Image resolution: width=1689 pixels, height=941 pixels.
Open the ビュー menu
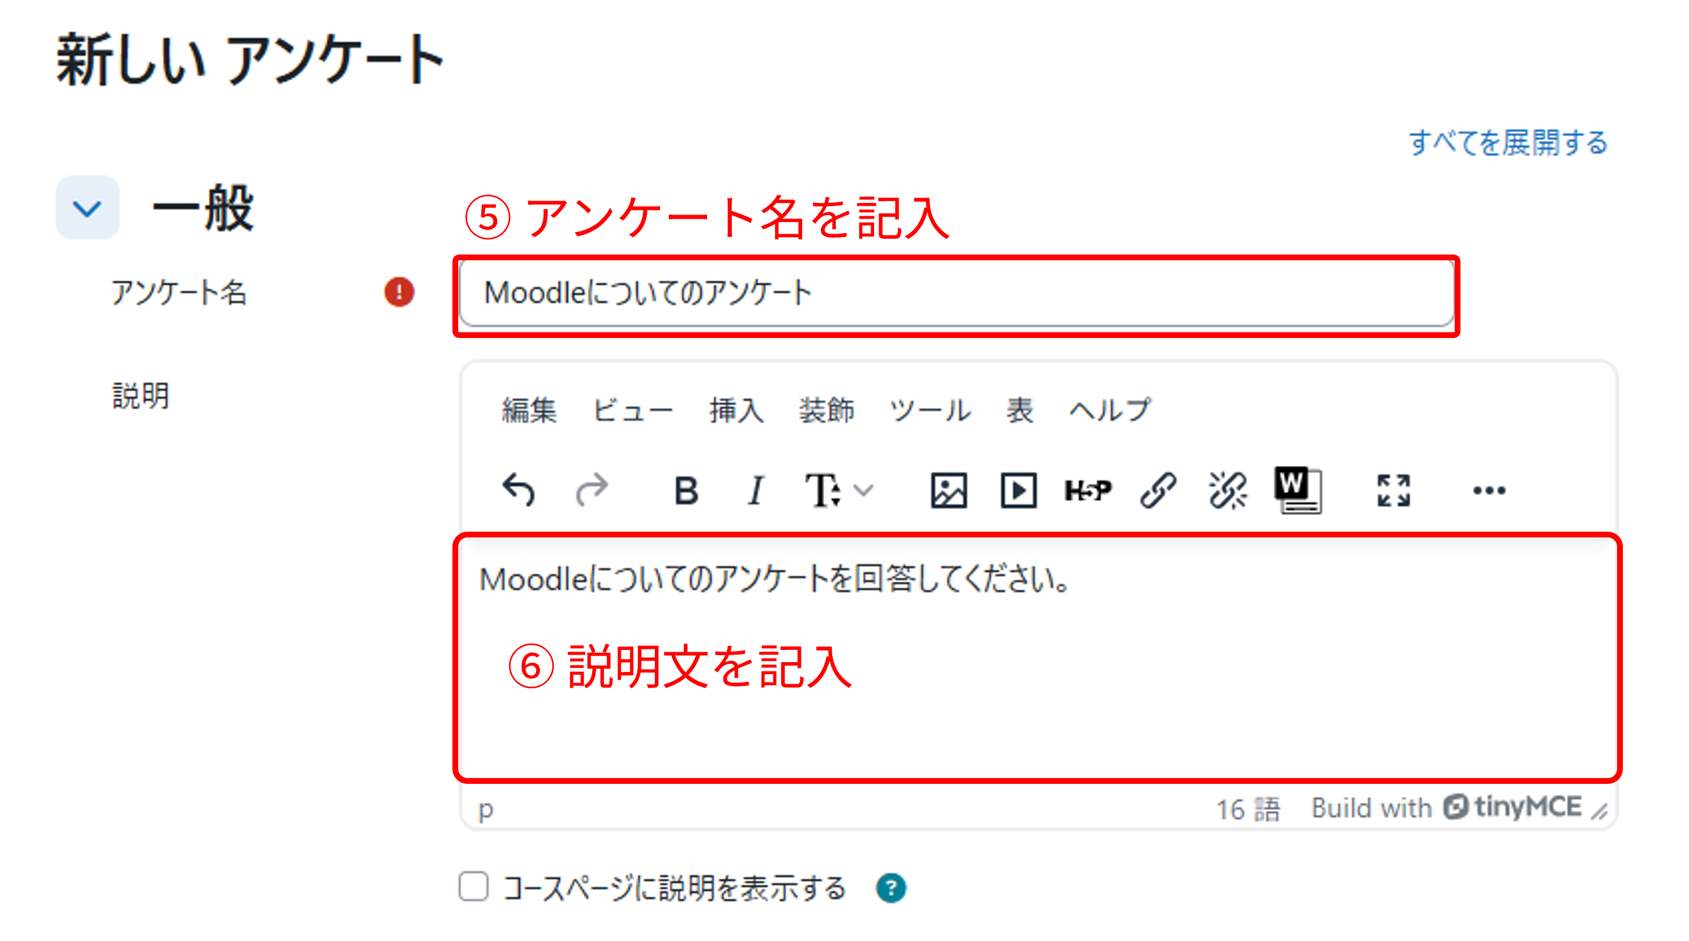coord(632,410)
